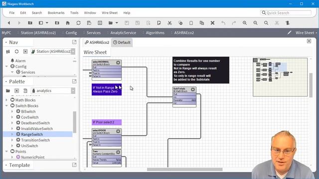Collapse the Palette panel header arrow

point(6,82)
